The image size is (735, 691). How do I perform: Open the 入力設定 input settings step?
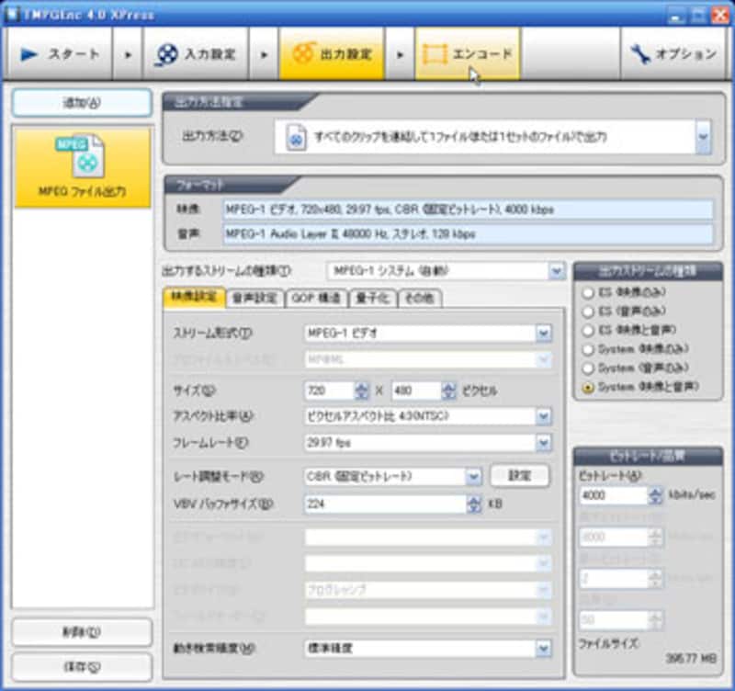coord(198,53)
